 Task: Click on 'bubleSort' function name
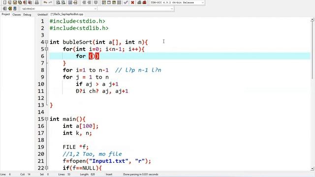77,42
